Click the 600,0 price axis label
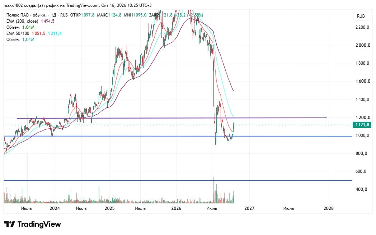 click(x=361, y=171)
